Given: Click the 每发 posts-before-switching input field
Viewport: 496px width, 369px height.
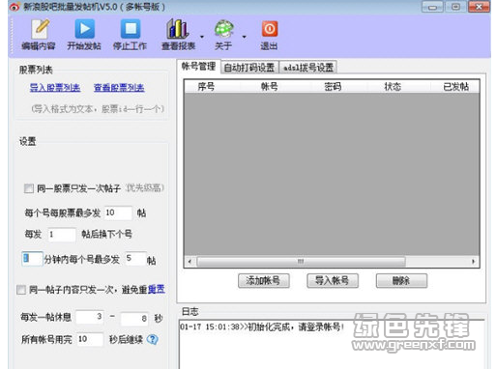Looking at the screenshot, I should [62, 235].
